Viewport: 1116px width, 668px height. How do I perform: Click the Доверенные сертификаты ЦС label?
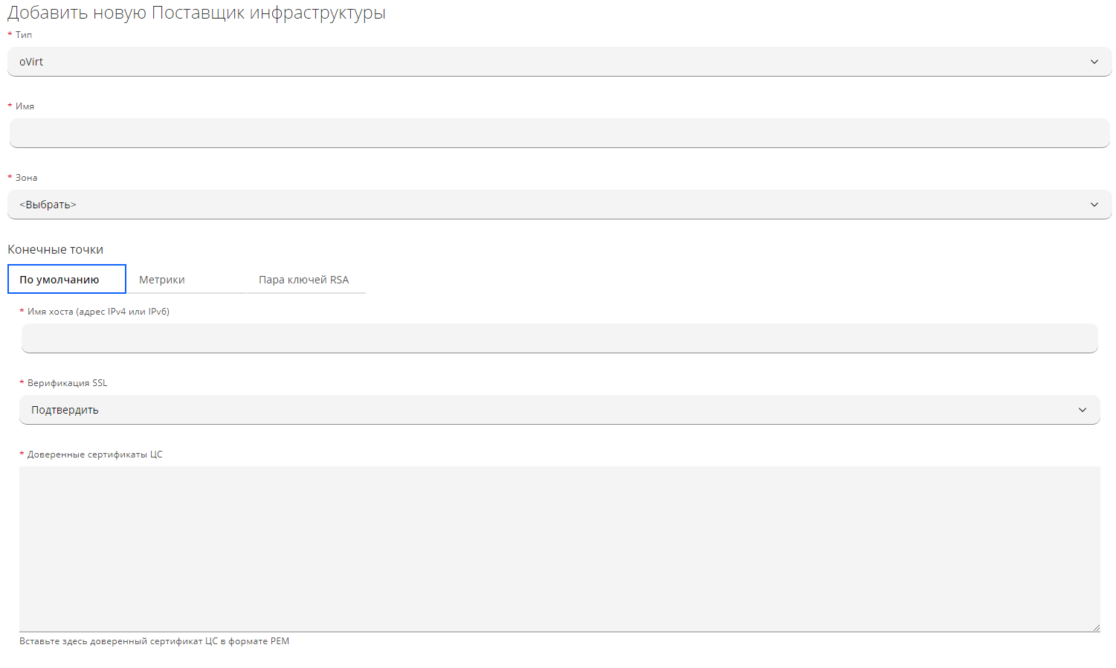[x=94, y=455]
